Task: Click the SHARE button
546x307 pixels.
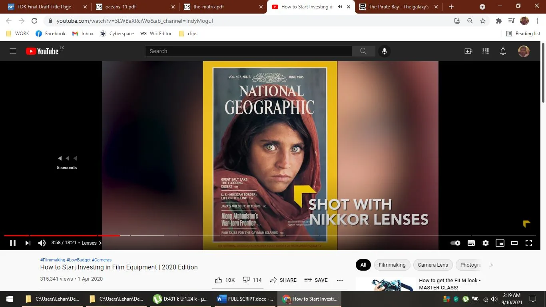Action: 283,280
